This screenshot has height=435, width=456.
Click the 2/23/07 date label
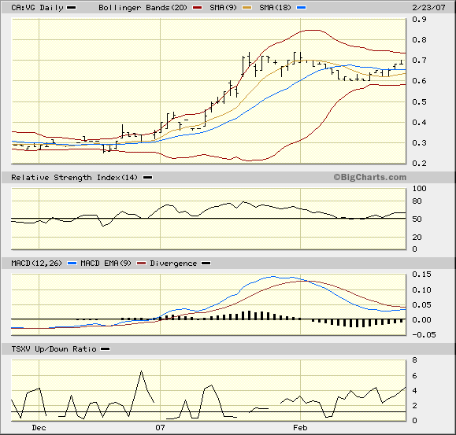(428, 8)
